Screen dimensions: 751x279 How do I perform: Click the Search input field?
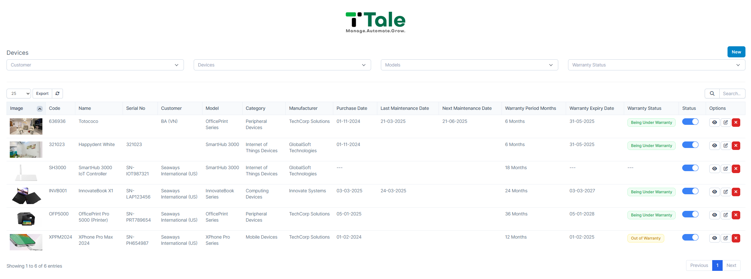coord(732,94)
